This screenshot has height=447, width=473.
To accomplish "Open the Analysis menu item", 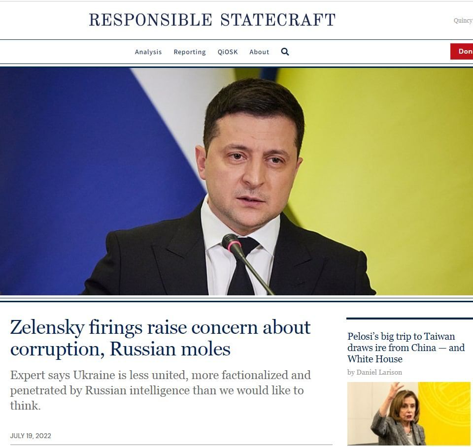I will tap(148, 52).
